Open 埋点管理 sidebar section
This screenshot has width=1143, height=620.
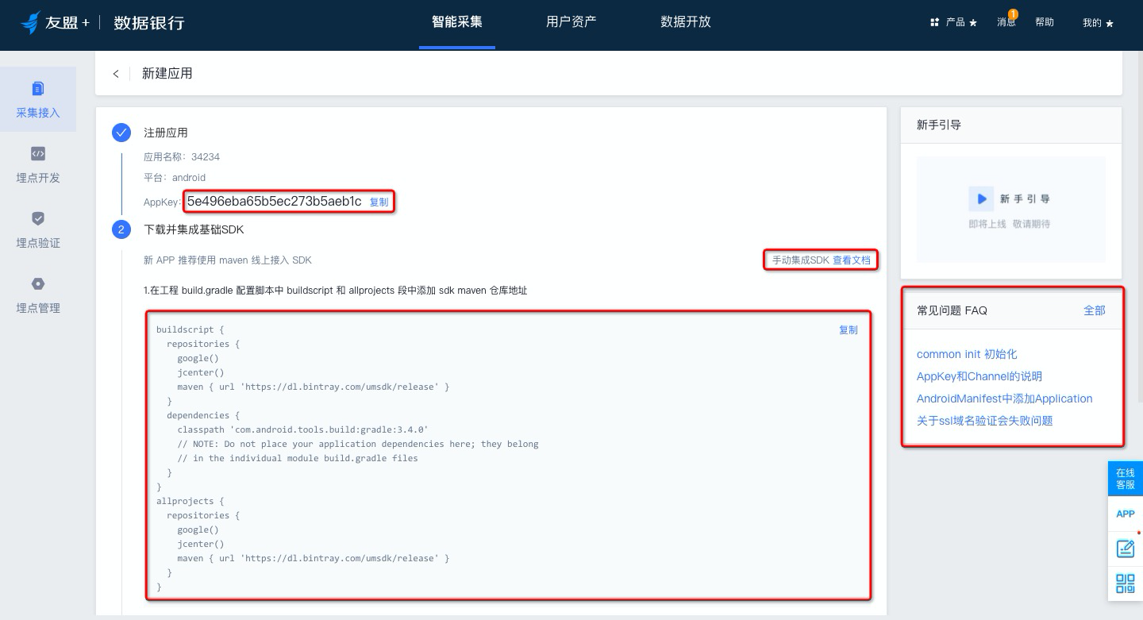pyautogui.click(x=38, y=295)
